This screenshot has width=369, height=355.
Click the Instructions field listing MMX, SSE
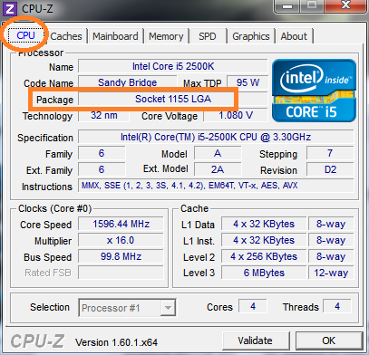click(x=216, y=186)
